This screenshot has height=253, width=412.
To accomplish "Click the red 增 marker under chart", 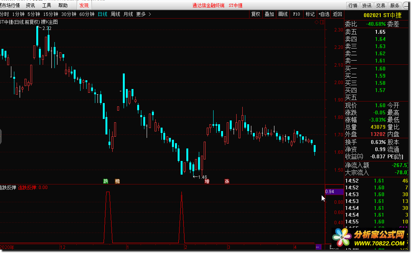I will point(207,181).
